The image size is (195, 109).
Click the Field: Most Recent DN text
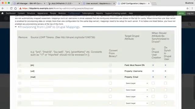point(134,65)
